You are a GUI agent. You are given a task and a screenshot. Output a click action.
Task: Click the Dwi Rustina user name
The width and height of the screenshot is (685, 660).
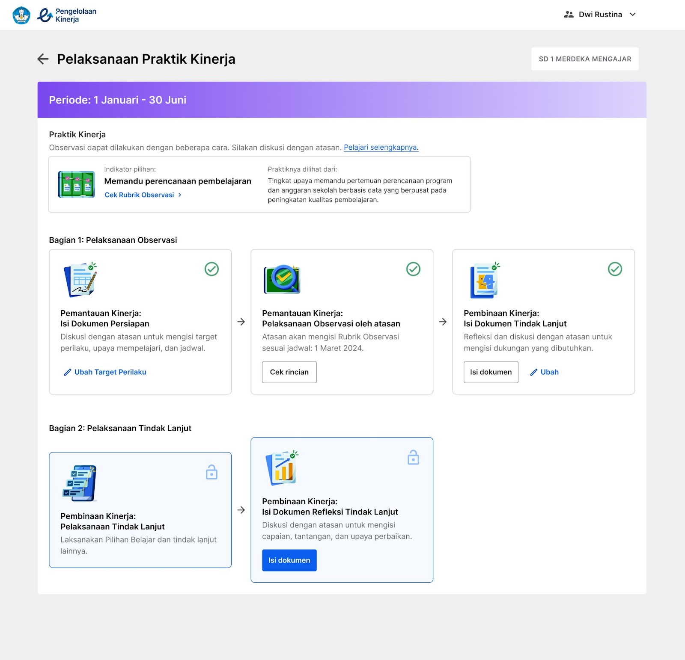pyautogui.click(x=600, y=15)
